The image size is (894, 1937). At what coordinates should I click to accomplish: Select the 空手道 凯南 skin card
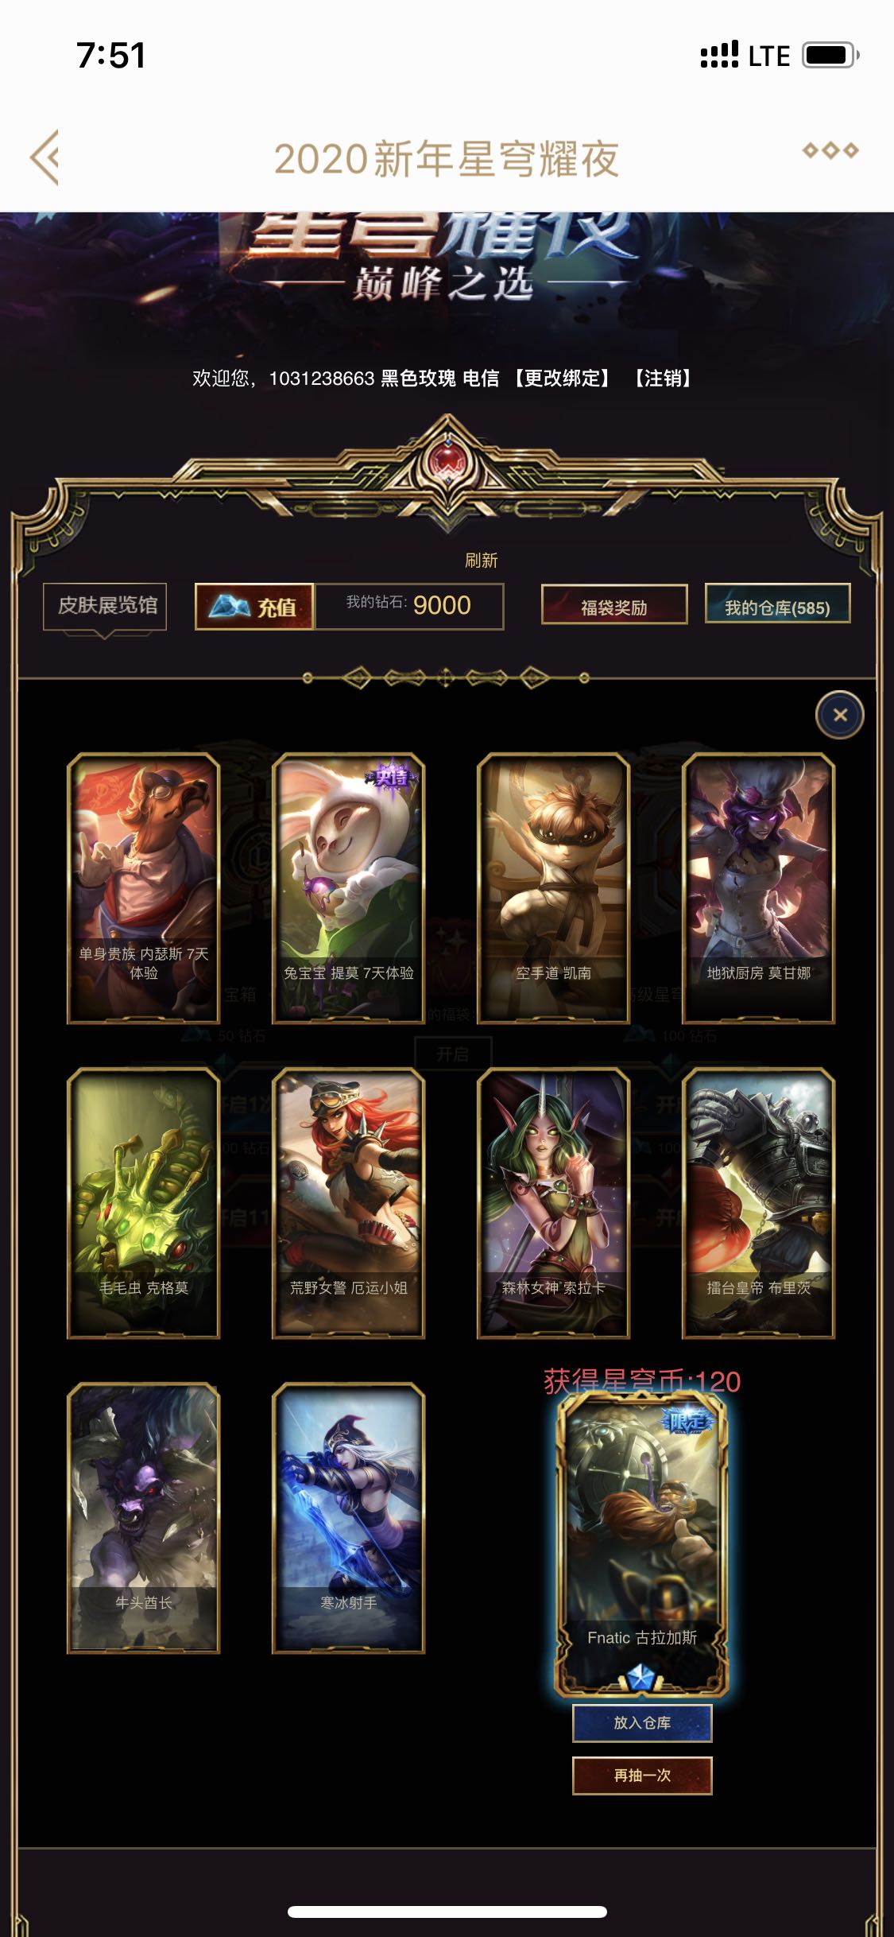[x=553, y=888]
